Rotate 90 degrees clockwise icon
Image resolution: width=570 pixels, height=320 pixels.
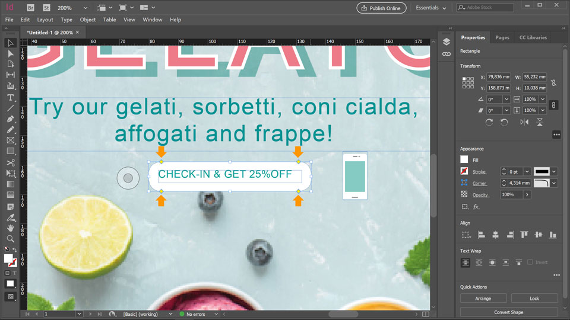tap(489, 122)
